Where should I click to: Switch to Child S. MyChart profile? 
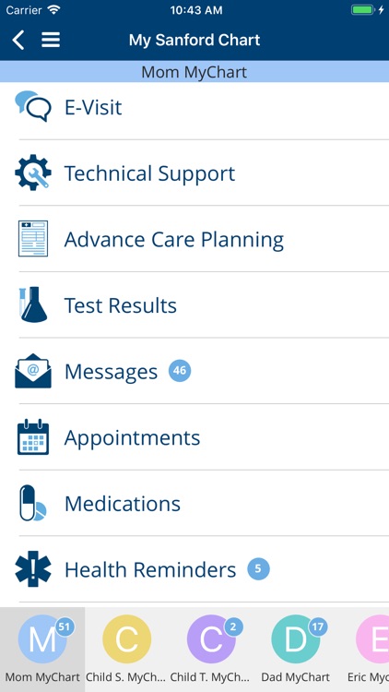127,650
